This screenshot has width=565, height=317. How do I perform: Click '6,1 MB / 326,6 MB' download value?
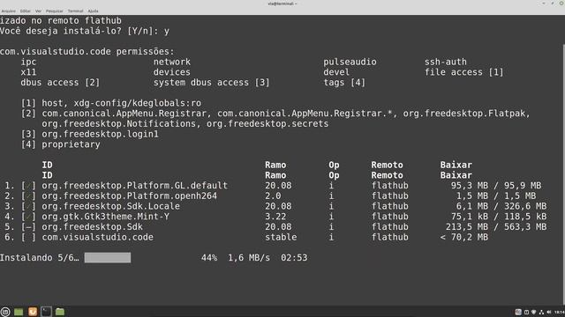pyautogui.click(x=501, y=206)
